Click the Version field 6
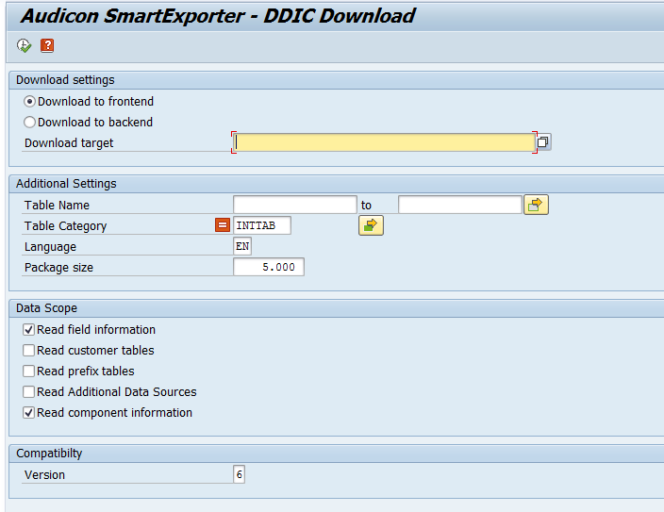This screenshot has width=664, height=512. (x=239, y=474)
